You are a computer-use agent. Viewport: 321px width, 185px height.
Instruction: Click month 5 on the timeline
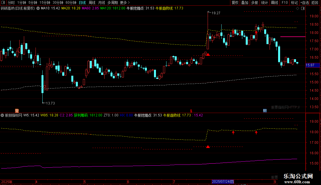pos(85,182)
